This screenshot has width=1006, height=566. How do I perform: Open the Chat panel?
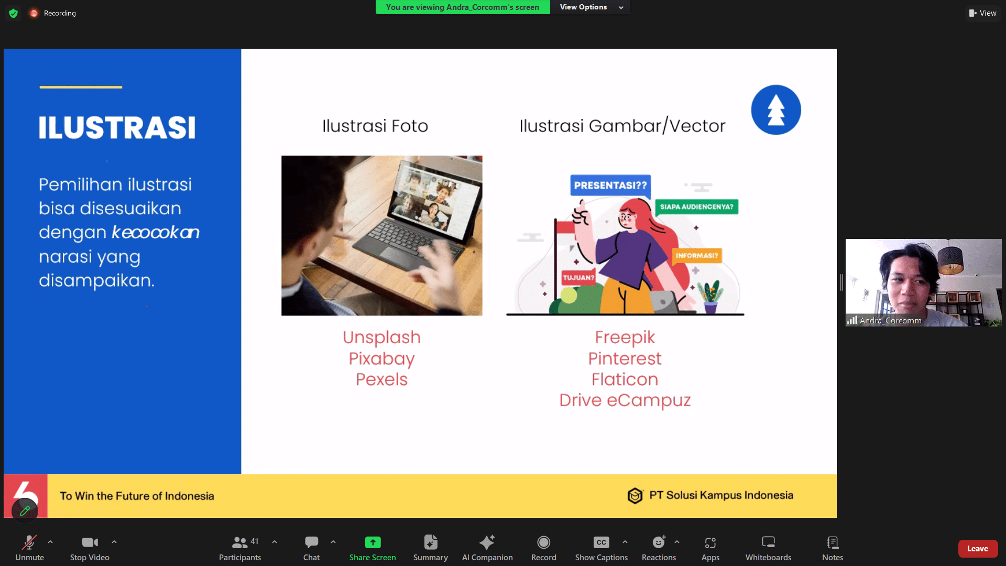311,548
